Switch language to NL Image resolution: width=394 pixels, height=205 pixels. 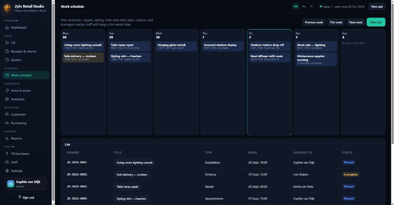(304, 7)
